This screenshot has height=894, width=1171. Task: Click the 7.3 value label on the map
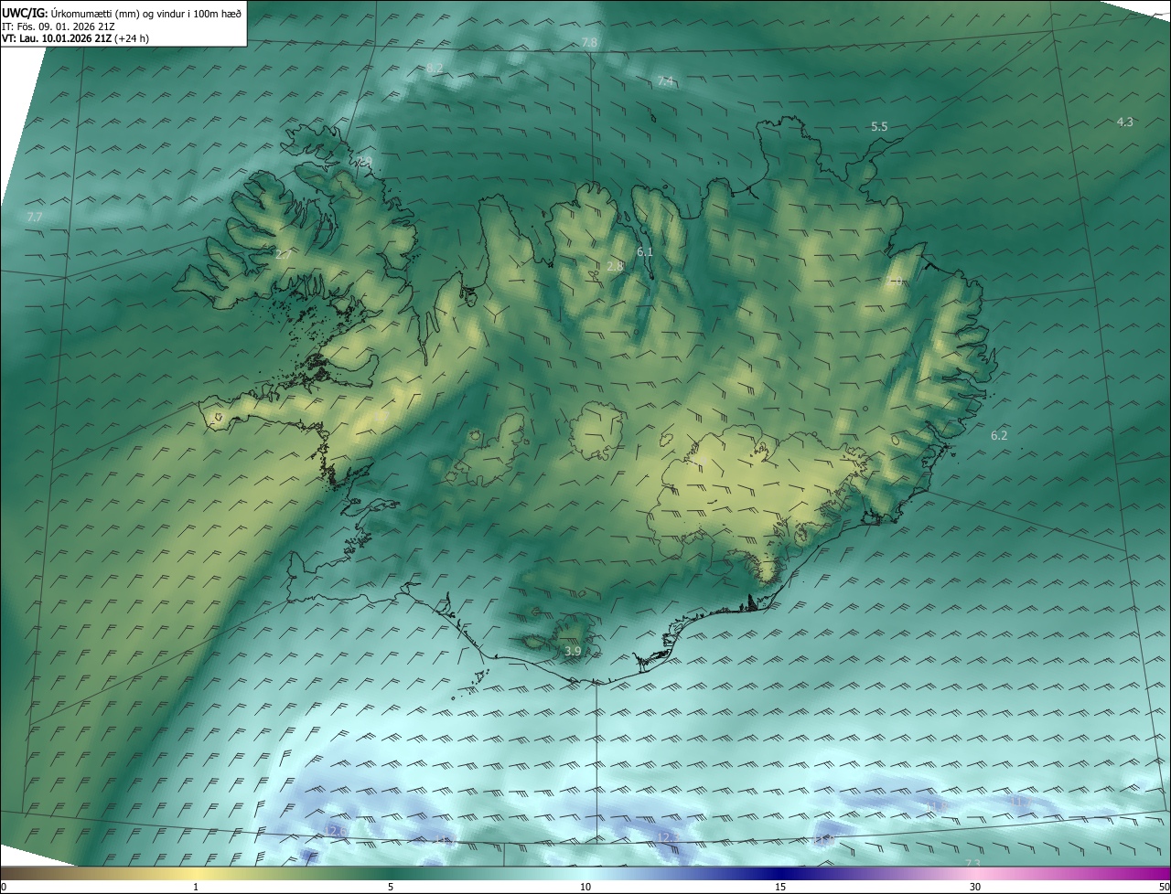tap(972, 863)
